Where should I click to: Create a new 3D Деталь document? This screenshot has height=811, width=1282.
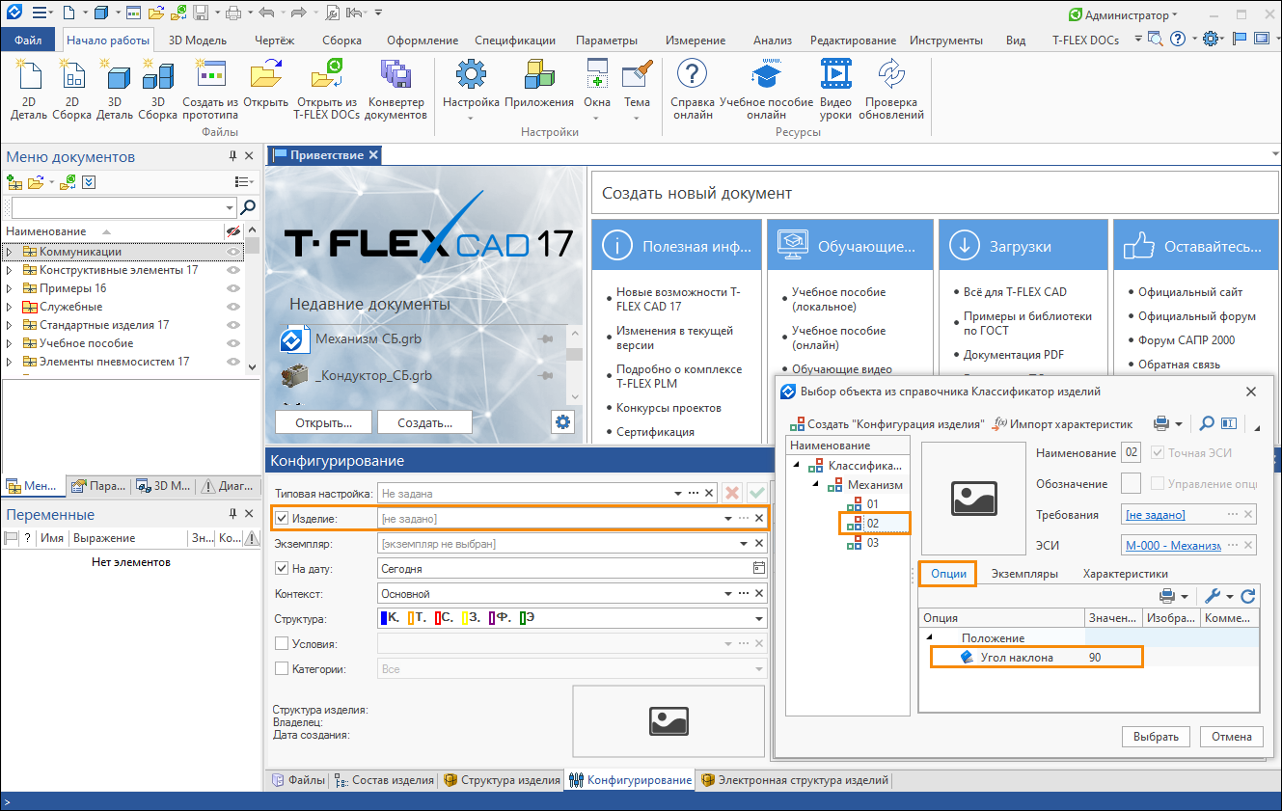(x=115, y=89)
